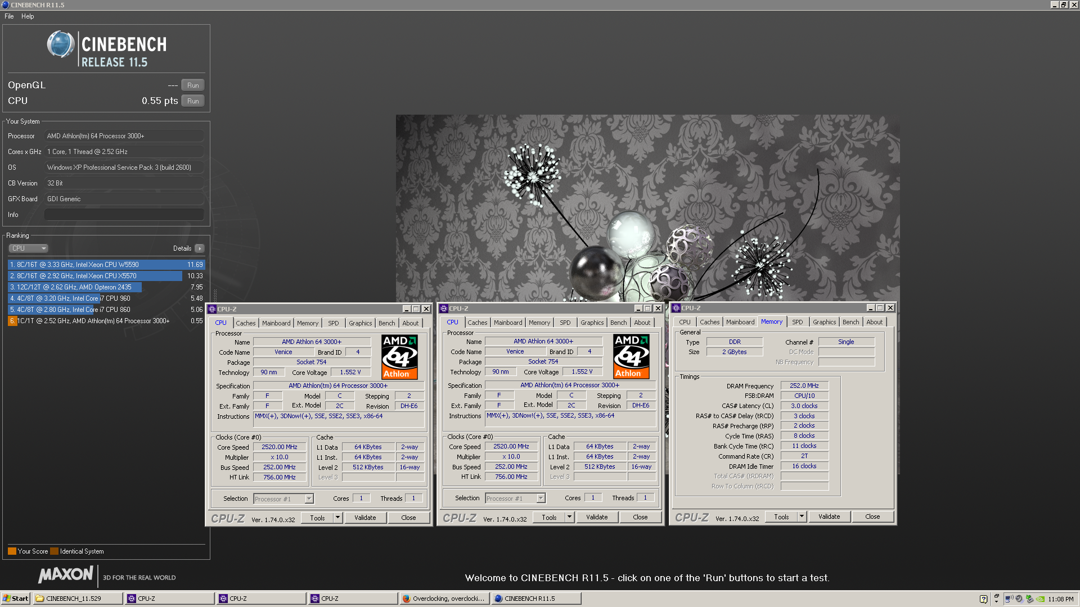
Task: Open CINEBENCH_11.529 folder taskbar item
Action: tap(78, 599)
